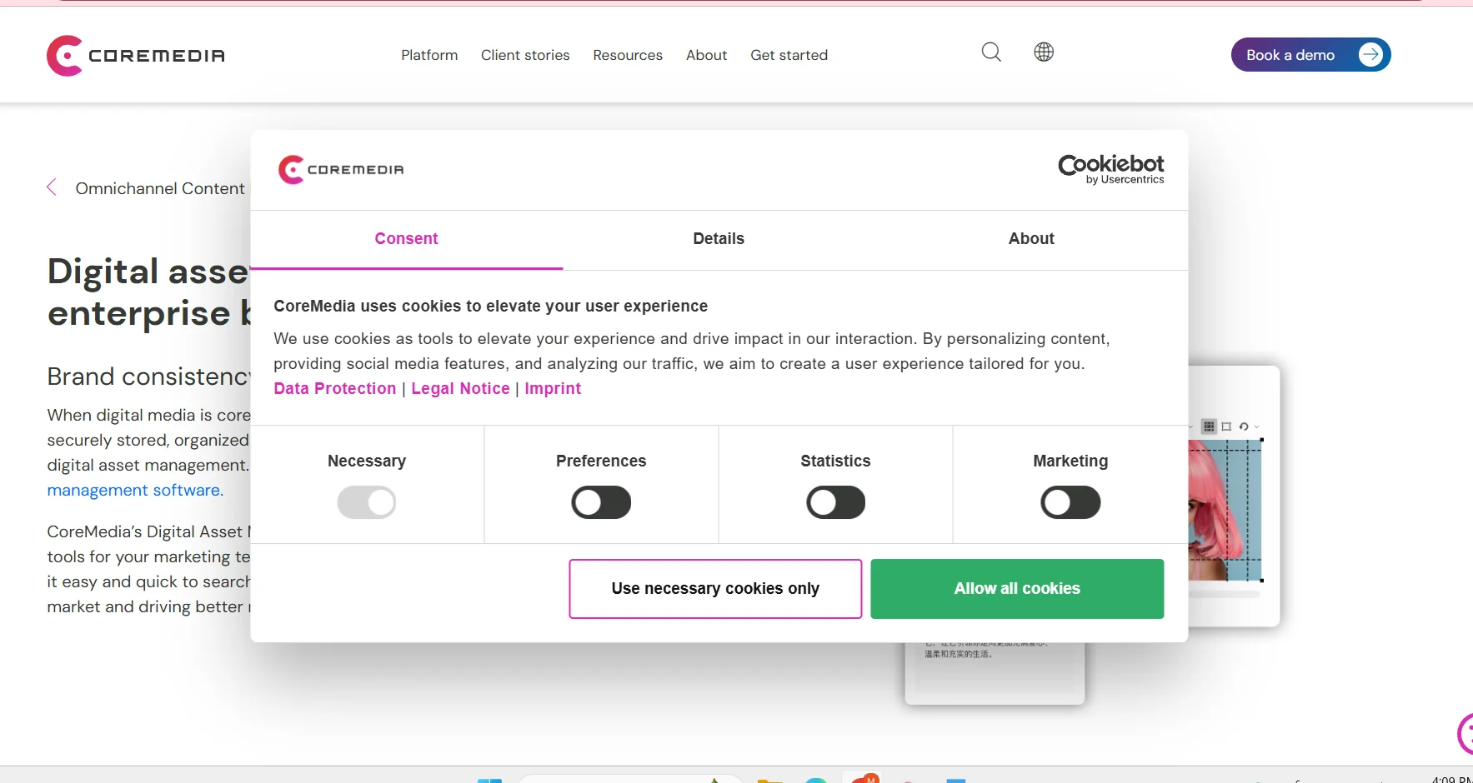Click the back chevron beside Omnichannel Content

50,187
